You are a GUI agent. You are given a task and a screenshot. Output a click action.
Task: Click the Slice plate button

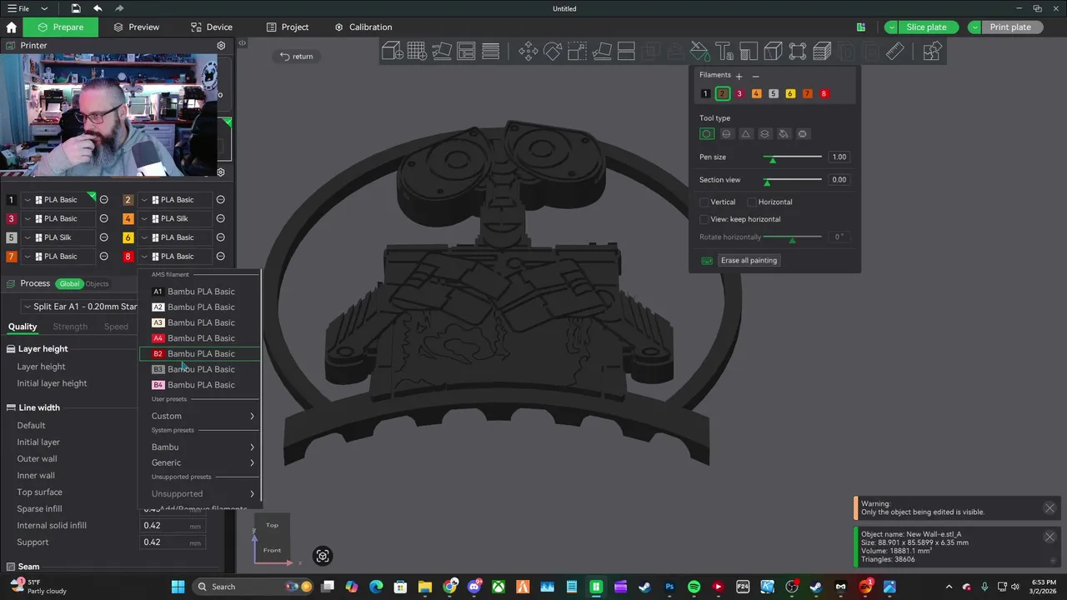tap(926, 27)
